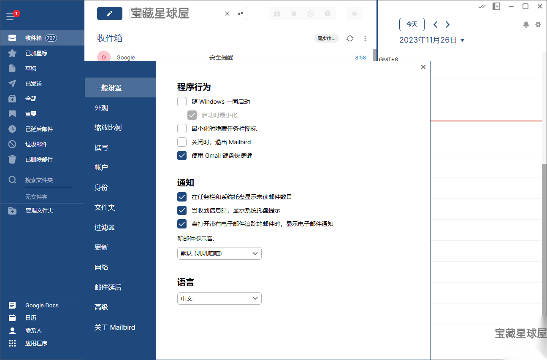
Task: Click the compose pencil button
Action: point(110,13)
